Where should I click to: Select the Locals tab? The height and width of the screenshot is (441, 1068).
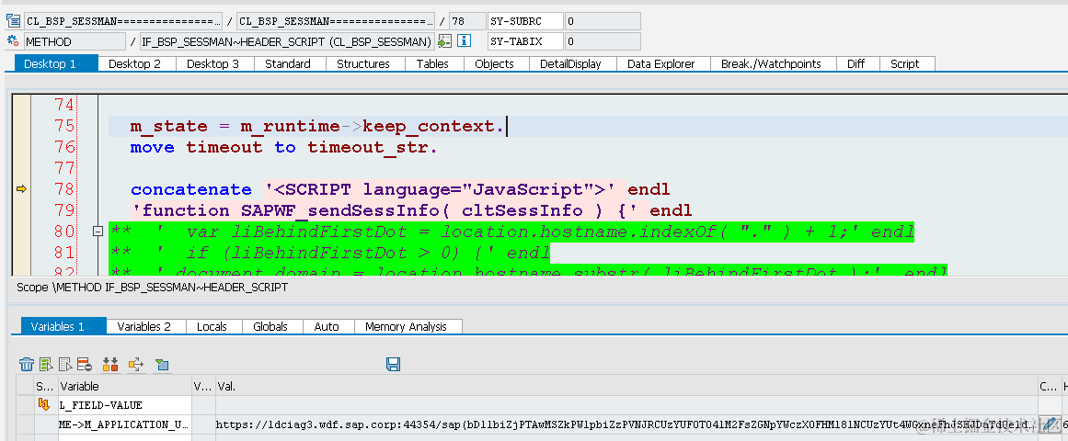coord(212,327)
